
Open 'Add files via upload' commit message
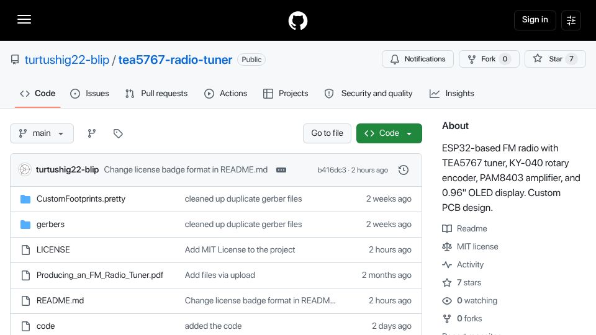(x=220, y=275)
